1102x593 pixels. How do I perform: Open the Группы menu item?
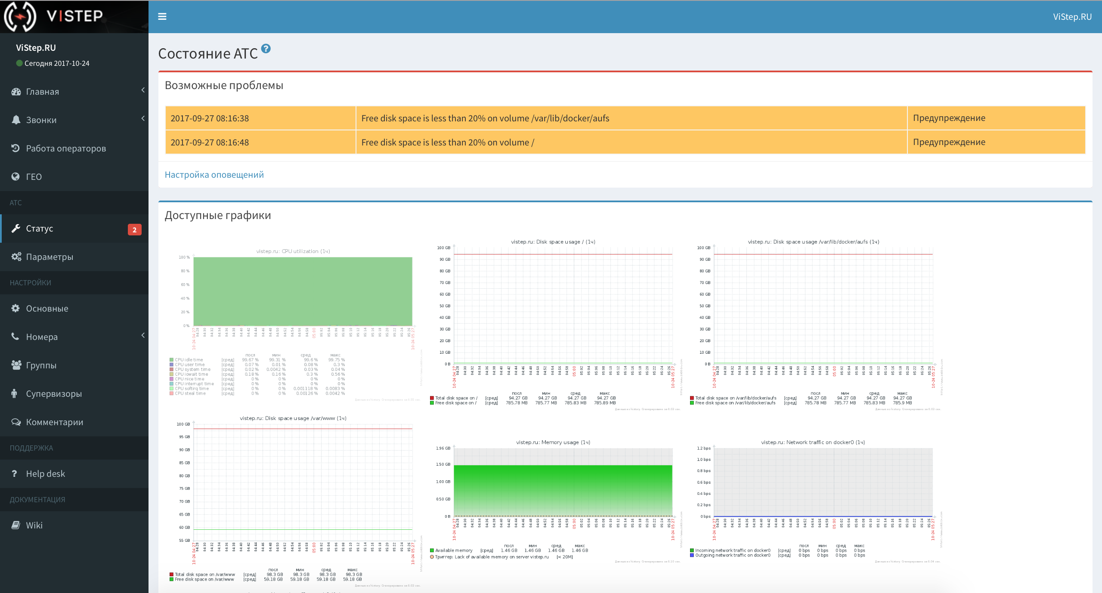[x=74, y=365]
